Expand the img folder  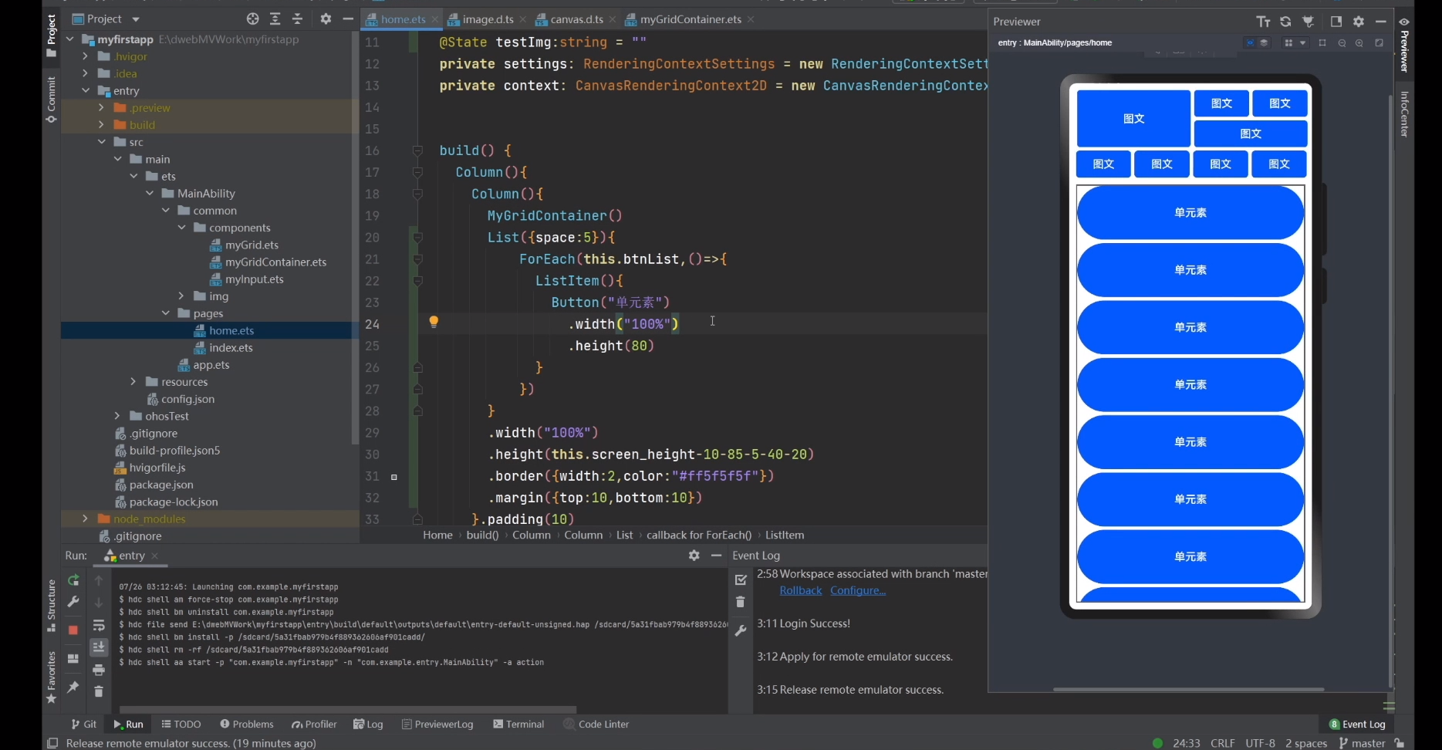pos(181,296)
